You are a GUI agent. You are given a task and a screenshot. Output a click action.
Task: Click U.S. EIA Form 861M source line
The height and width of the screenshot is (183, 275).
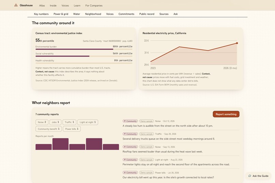coord(170,85)
